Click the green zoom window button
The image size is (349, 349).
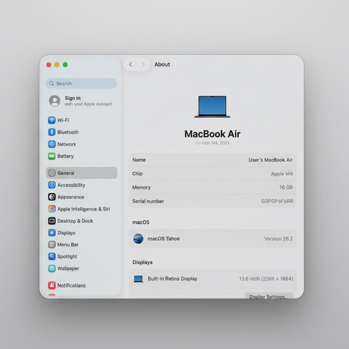pyautogui.click(x=65, y=65)
